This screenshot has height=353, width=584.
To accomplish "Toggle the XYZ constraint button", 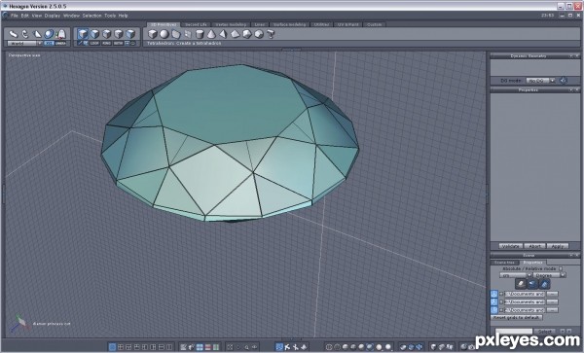I will (49, 44).
